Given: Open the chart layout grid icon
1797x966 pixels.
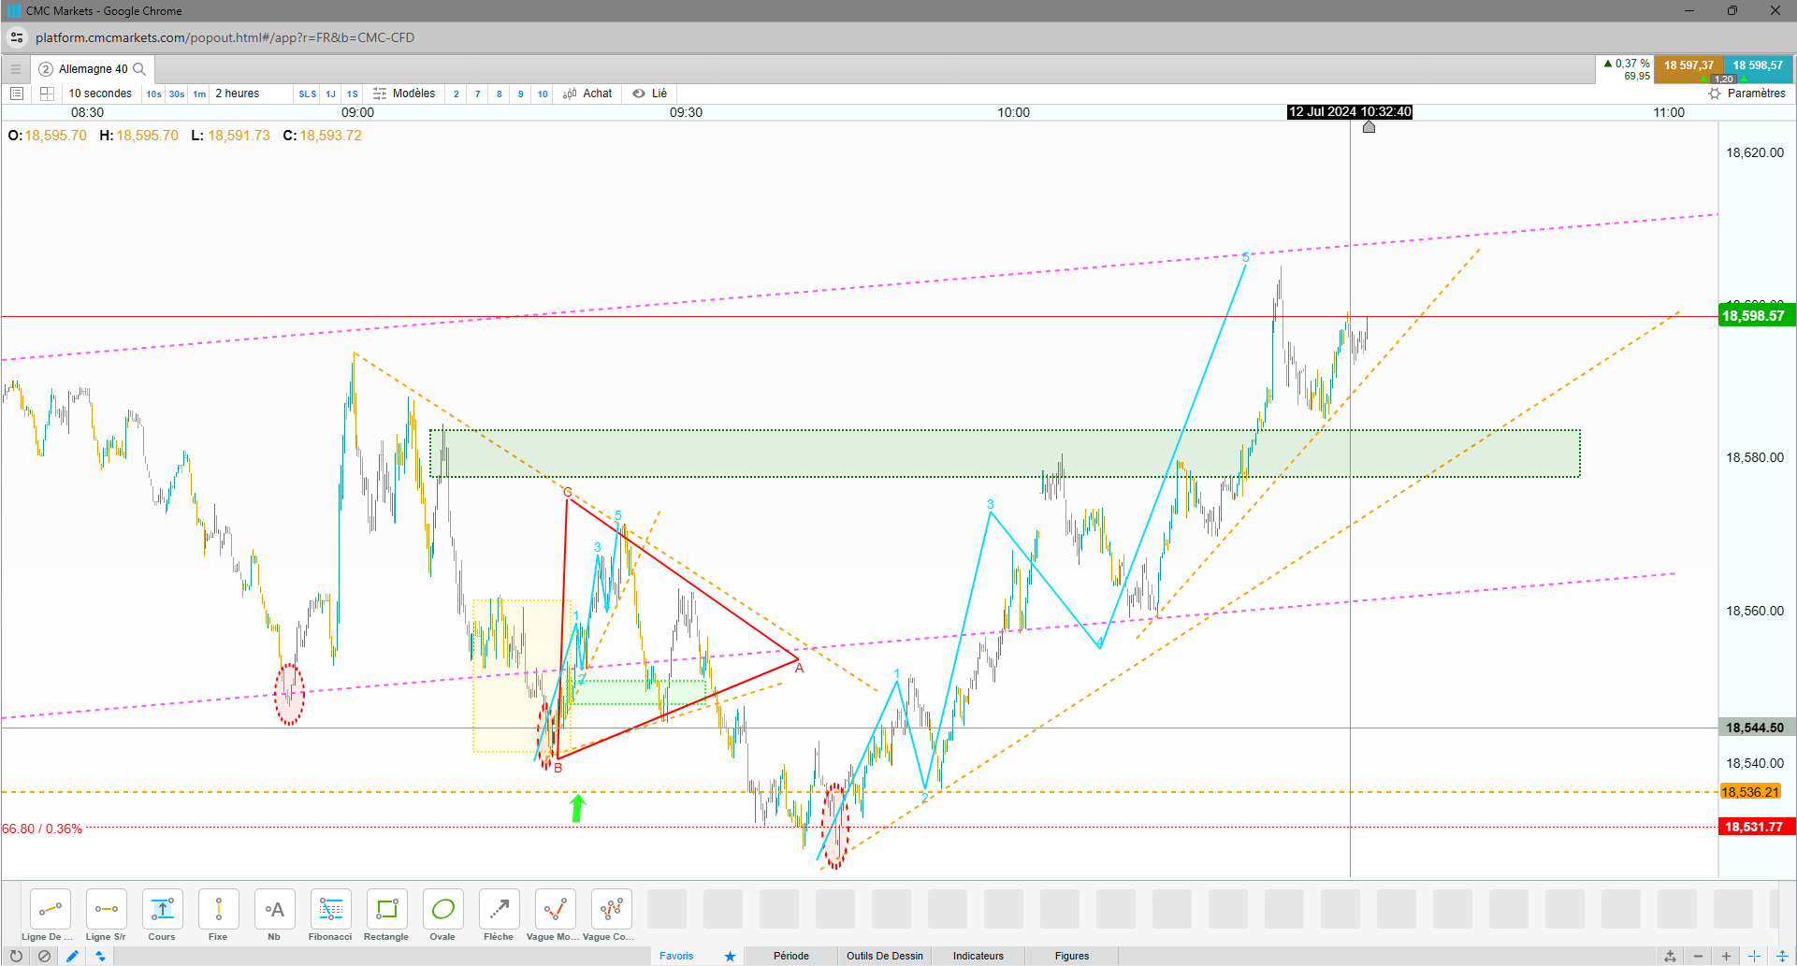Looking at the screenshot, I should 47,94.
